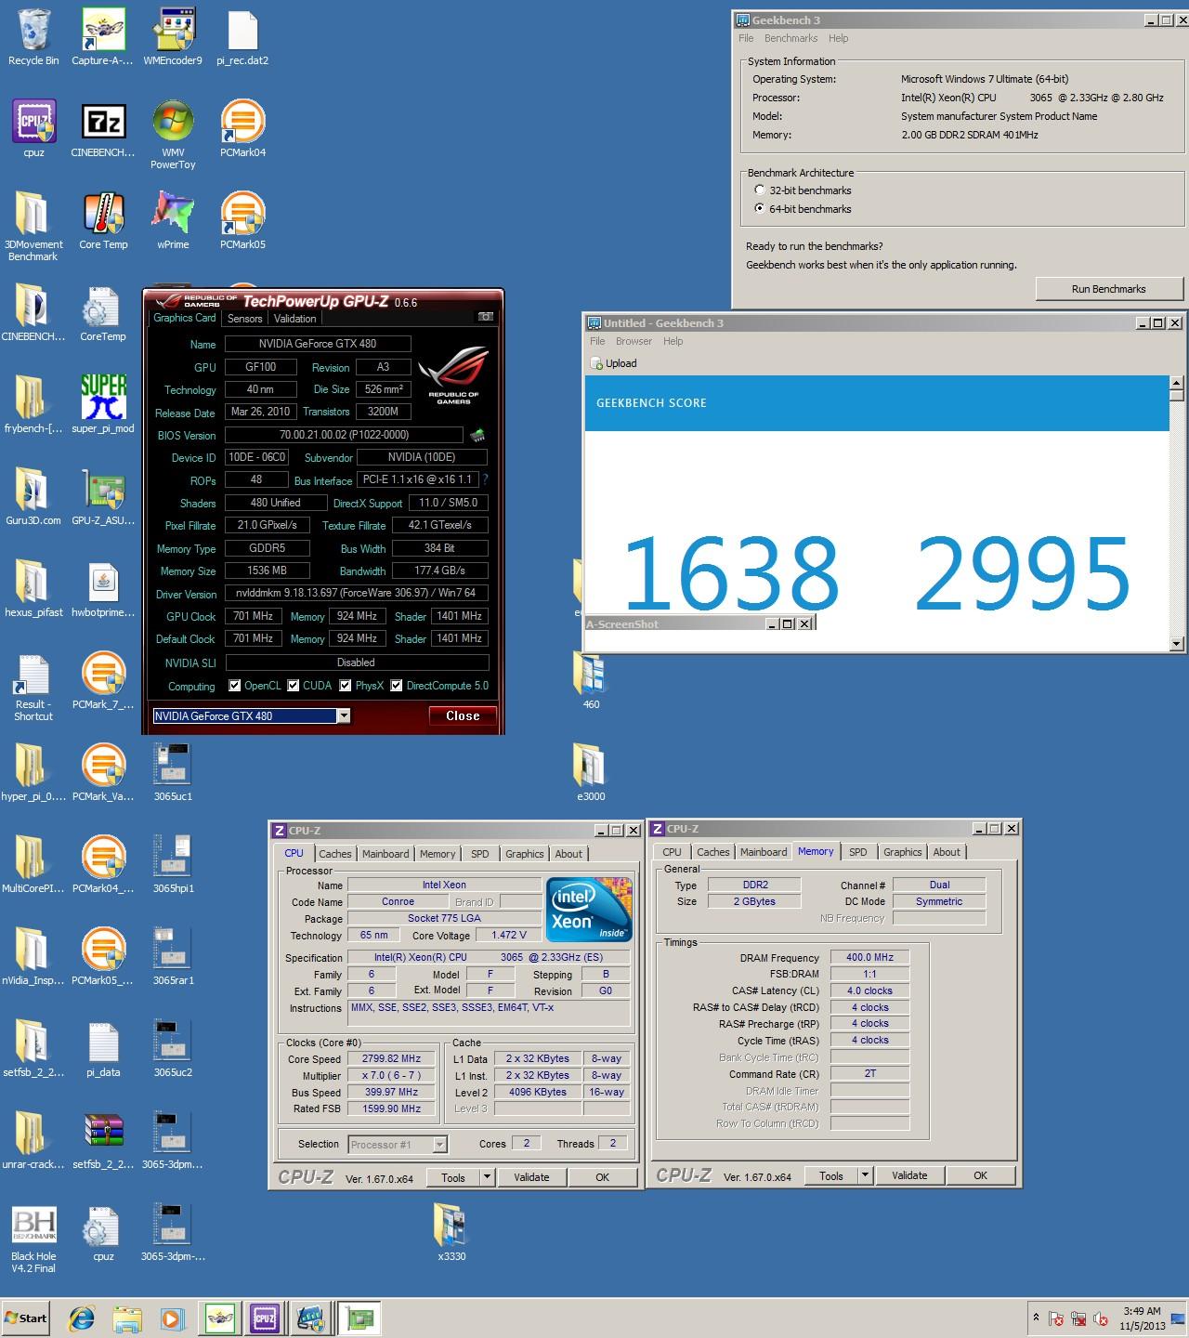Open Mainboard tab in CPU-Z CPU window
Viewport: 1189px width, 1338px height.
385,854
